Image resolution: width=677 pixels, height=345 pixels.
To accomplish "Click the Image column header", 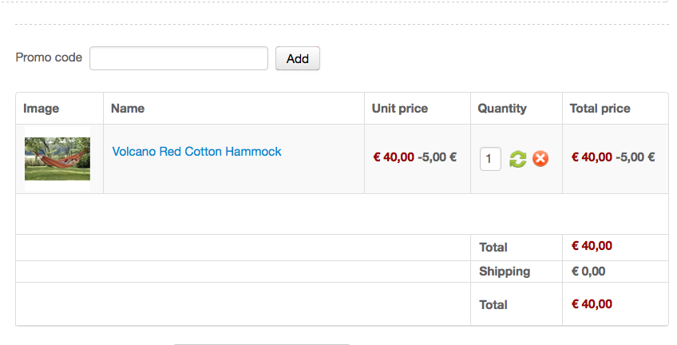I will (42, 109).
